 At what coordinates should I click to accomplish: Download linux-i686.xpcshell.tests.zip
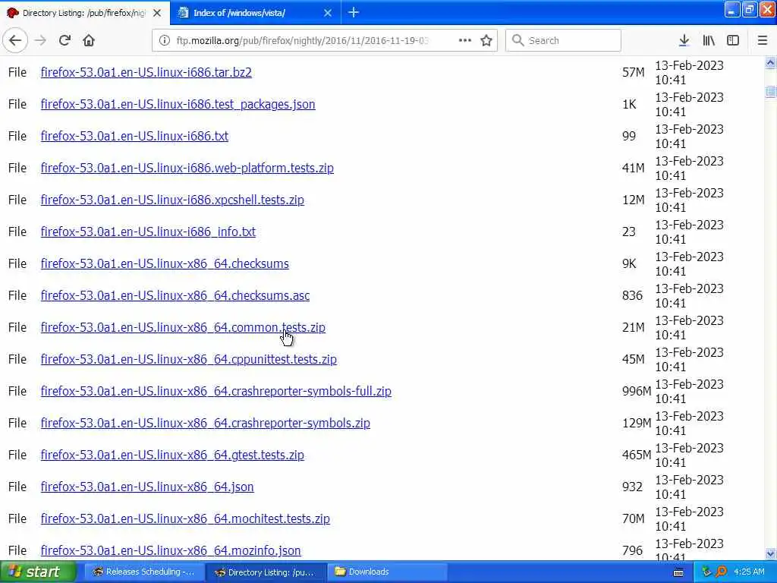pos(172,200)
